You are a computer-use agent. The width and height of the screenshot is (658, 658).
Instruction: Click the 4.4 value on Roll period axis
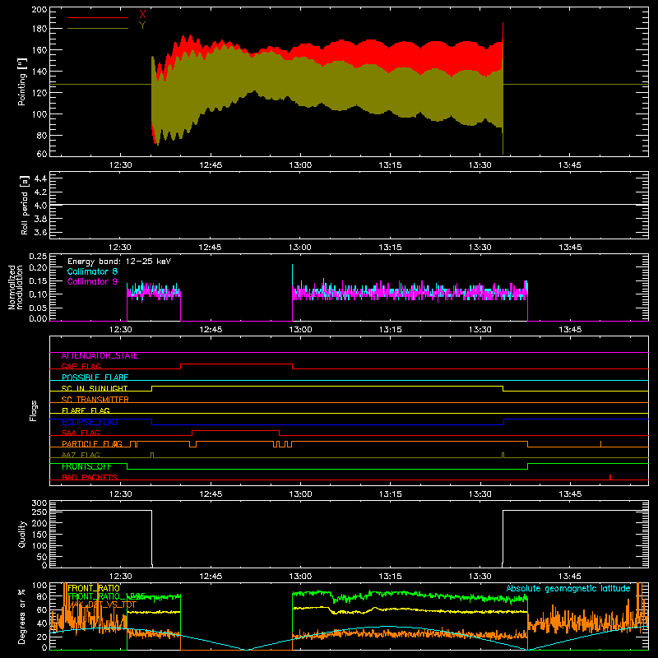pos(39,178)
